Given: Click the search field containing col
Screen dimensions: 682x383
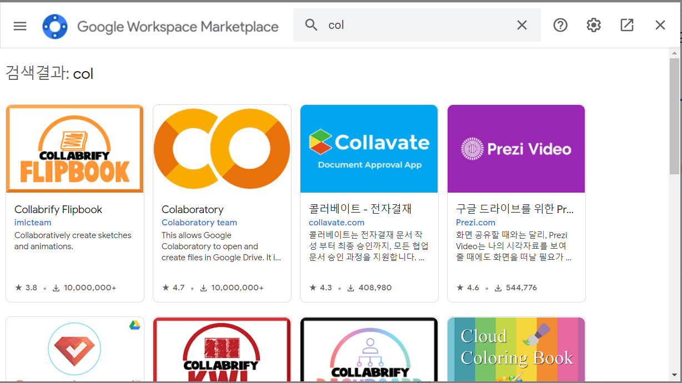Looking at the screenshot, I should click(x=417, y=25).
